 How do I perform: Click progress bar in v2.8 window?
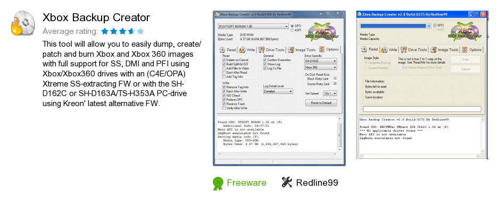click(422, 109)
